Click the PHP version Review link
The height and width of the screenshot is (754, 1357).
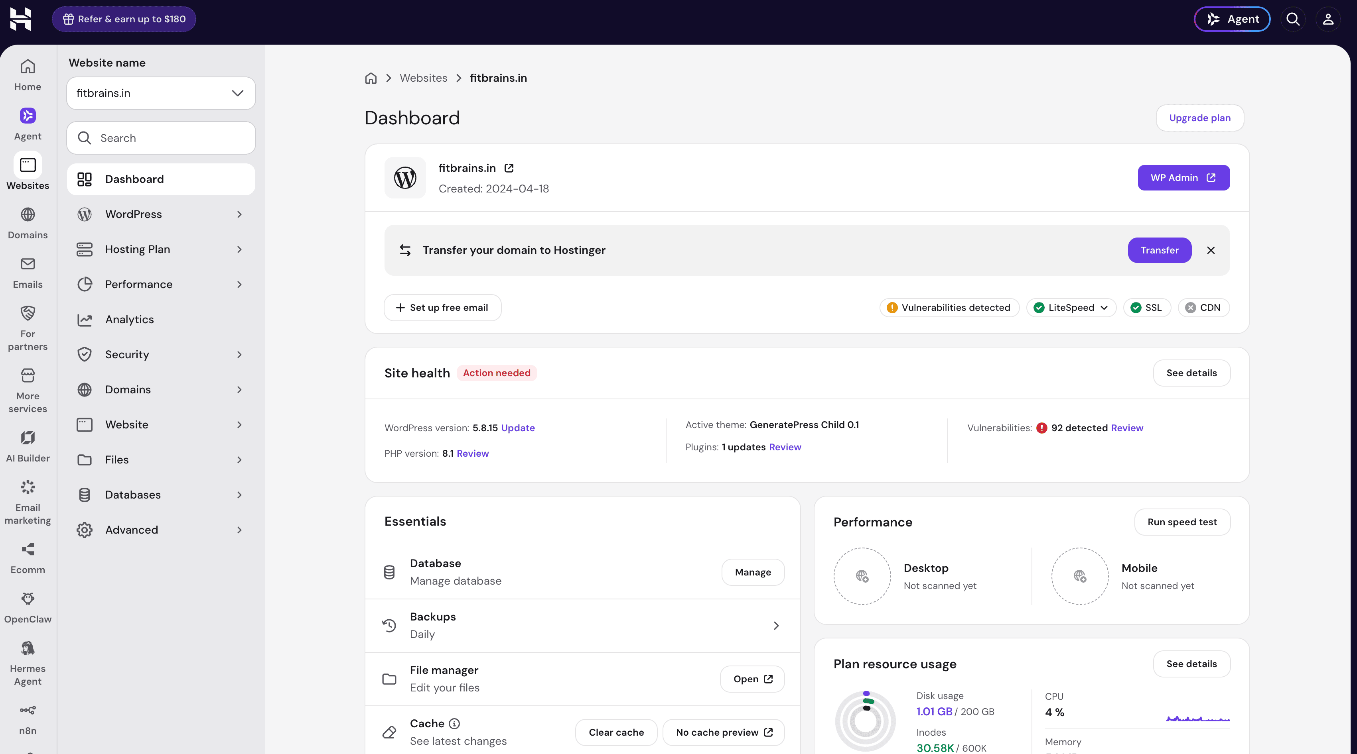click(473, 454)
